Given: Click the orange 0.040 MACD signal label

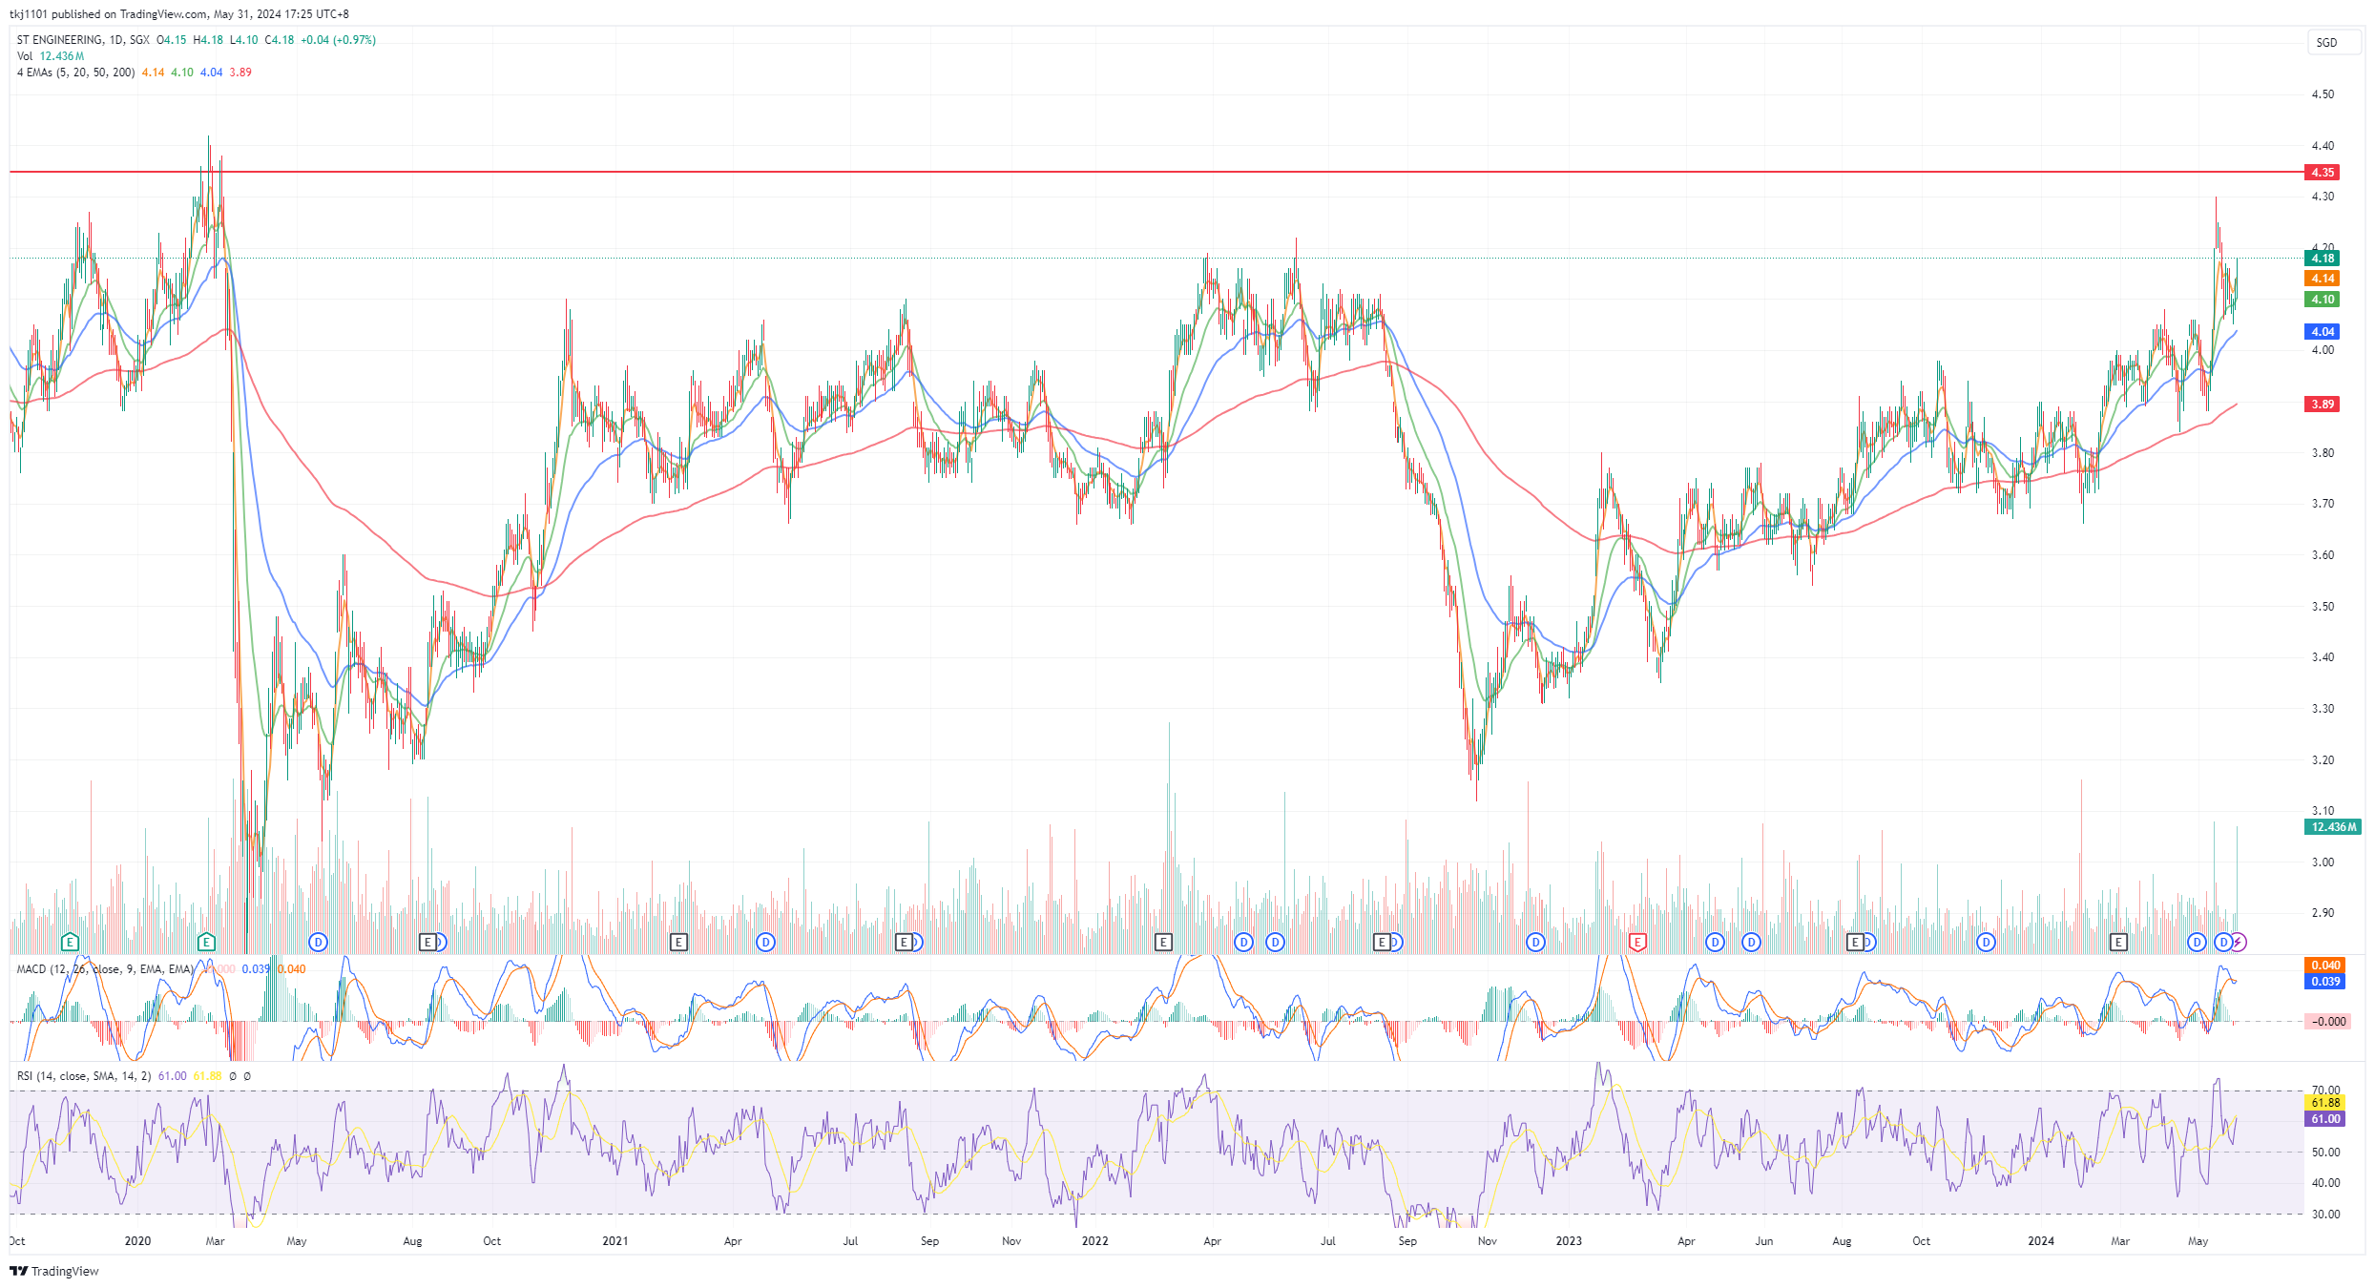Looking at the screenshot, I should pos(2325,966).
